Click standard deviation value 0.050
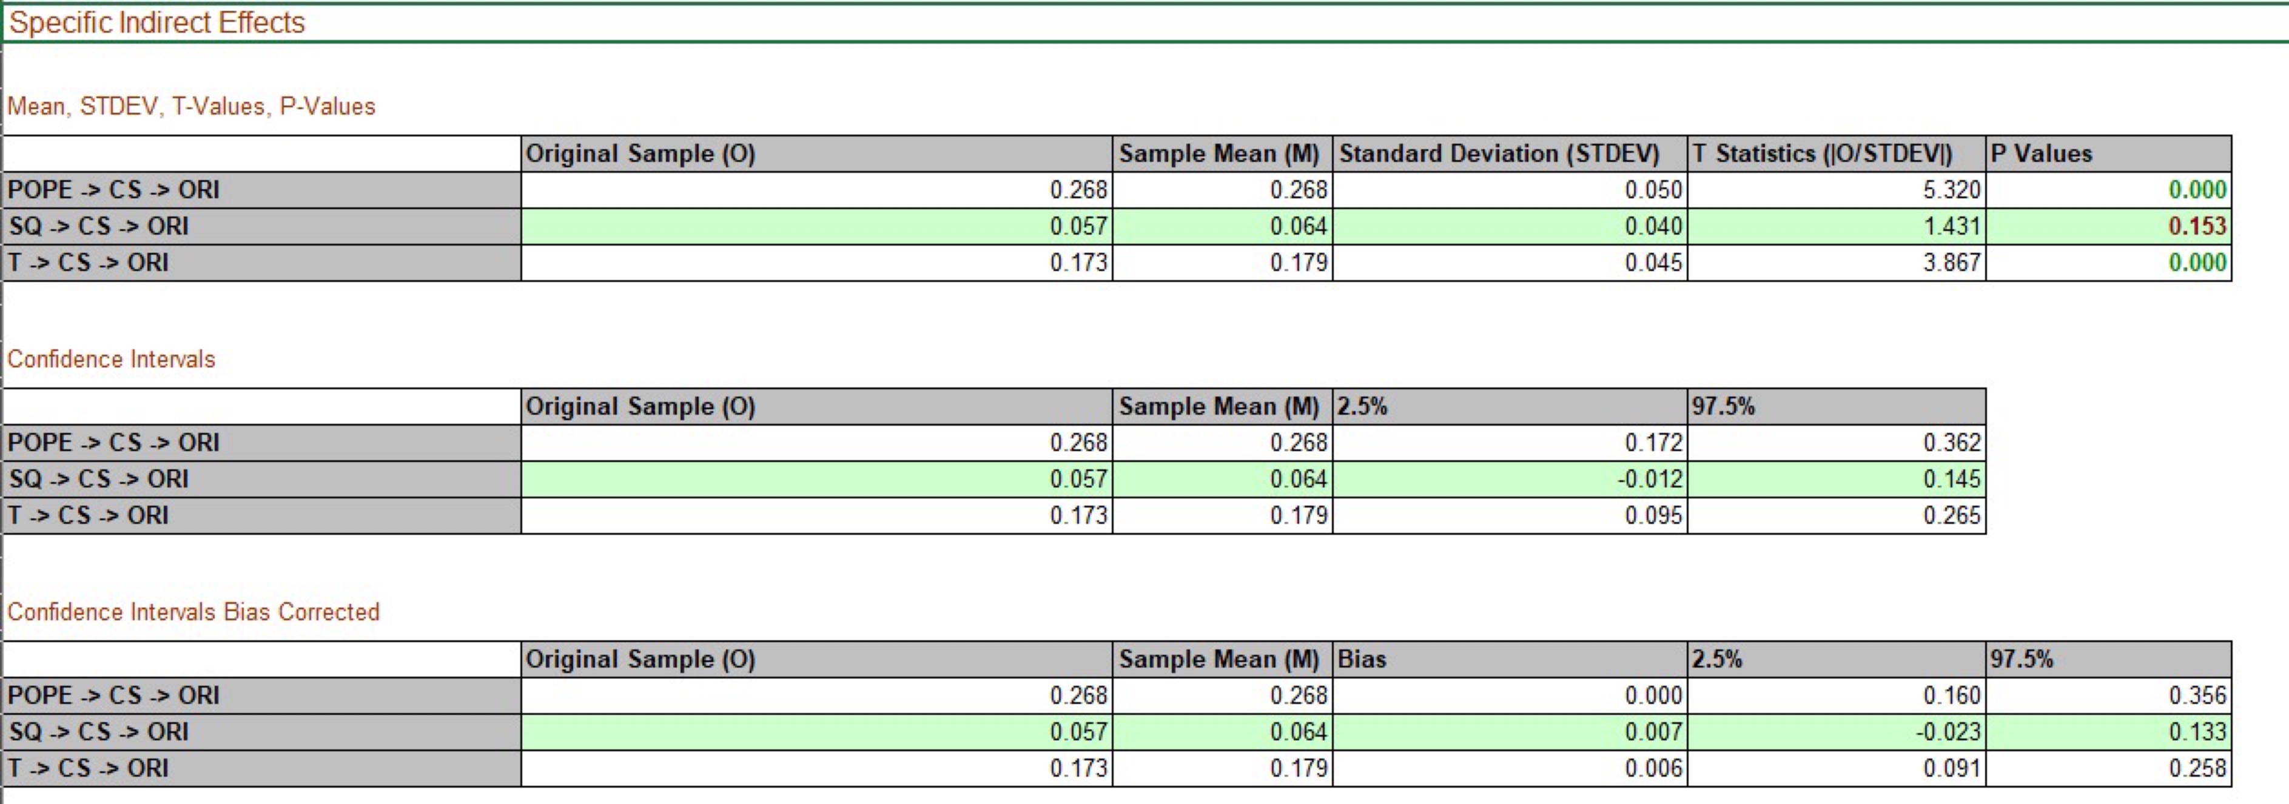2289x804 pixels. coord(1653,190)
